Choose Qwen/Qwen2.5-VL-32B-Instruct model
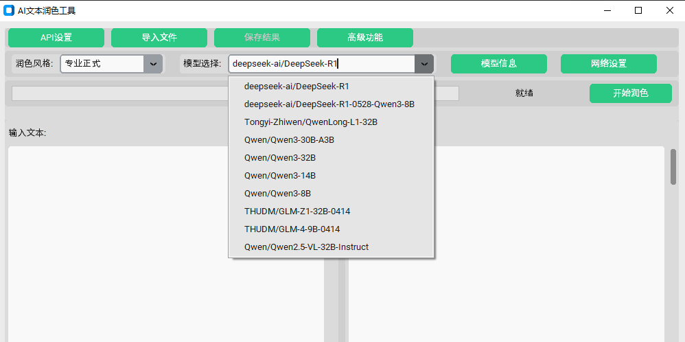Image resolution: width=685 pixels, height=342 pixels. (331, 247)
